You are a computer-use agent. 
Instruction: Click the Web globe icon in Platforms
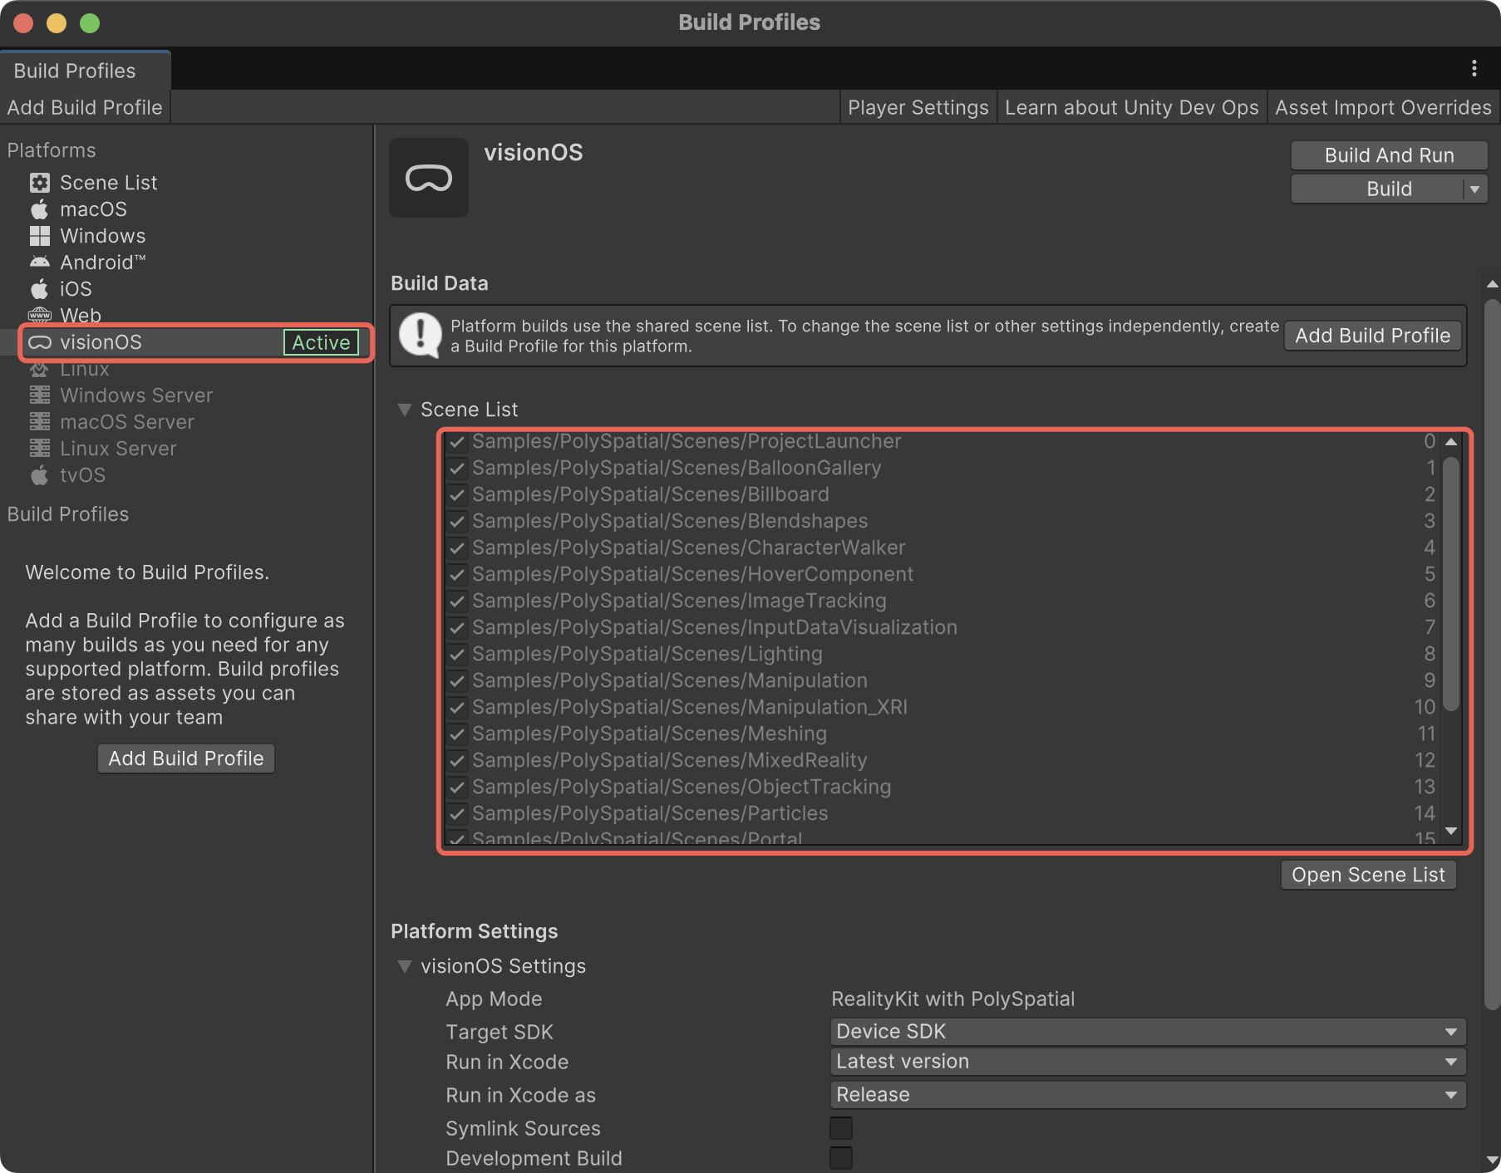pos(40,316)
